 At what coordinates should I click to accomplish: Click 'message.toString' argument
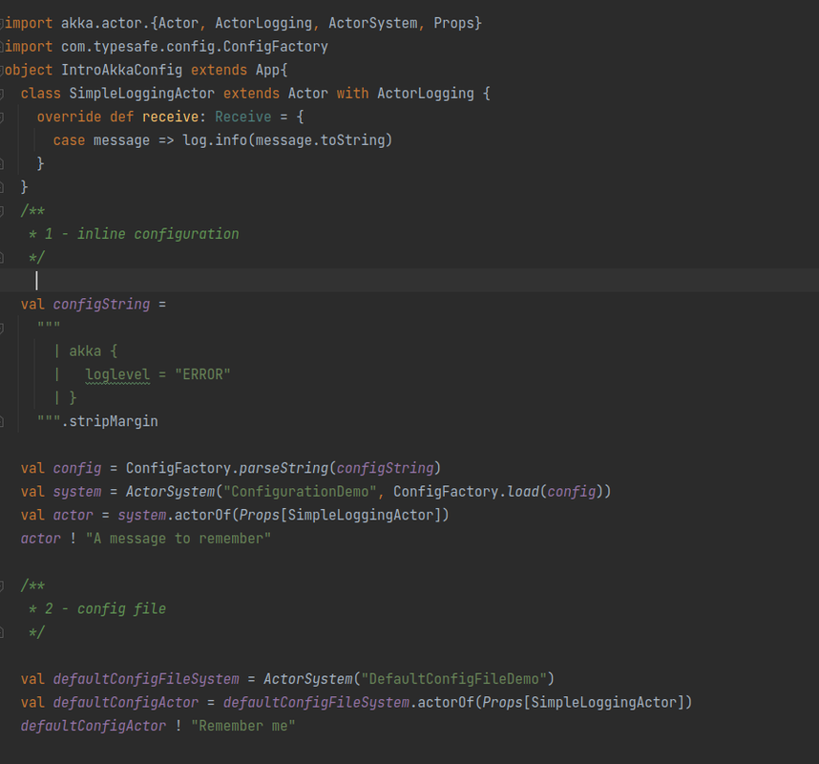(x=320, y=140)
